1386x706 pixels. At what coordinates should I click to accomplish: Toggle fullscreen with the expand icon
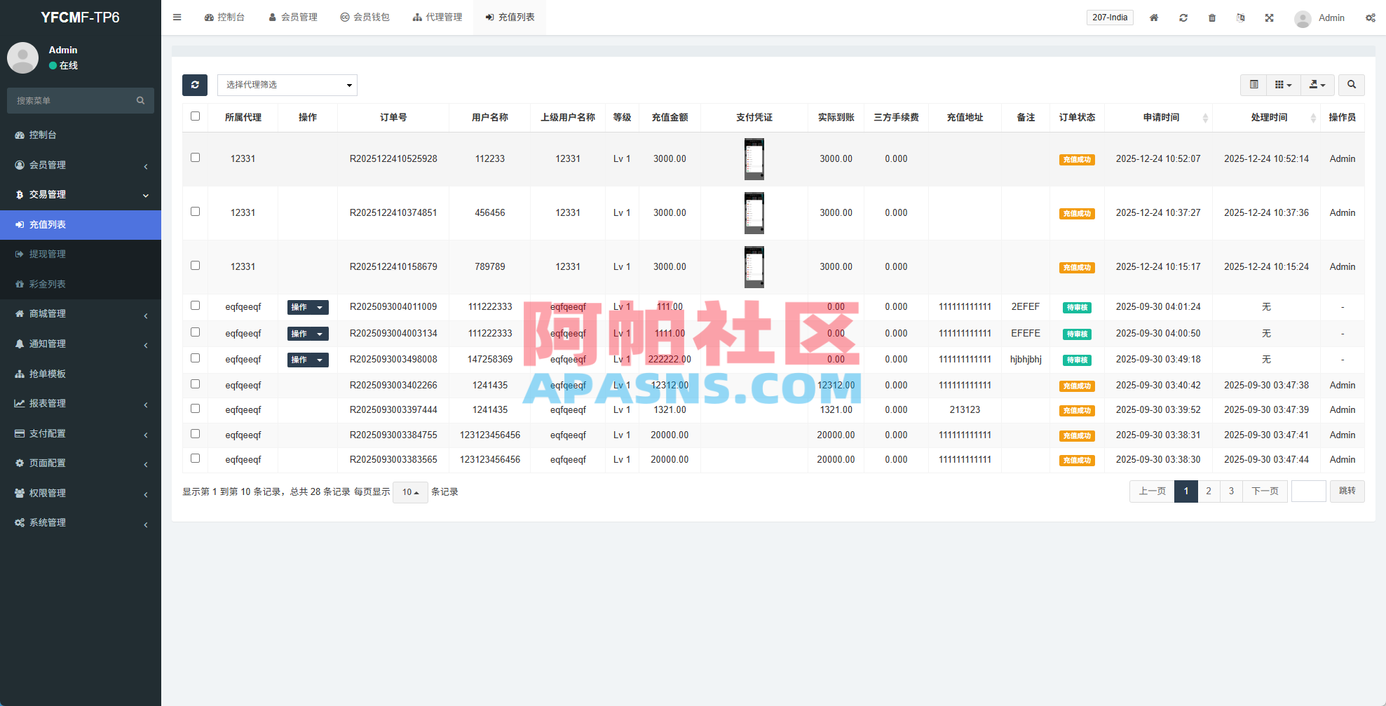[x=1270, y=18]
